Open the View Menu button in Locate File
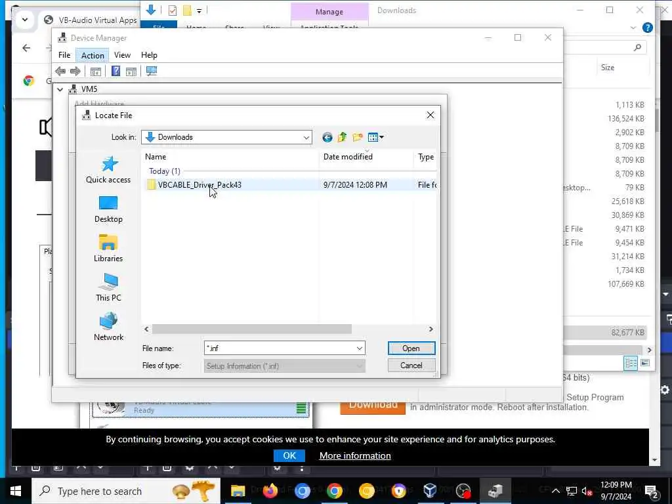Screen dimensions: 672x504 pos(376,137)
